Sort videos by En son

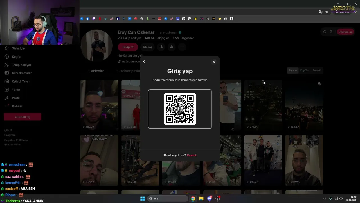point(293,70)
